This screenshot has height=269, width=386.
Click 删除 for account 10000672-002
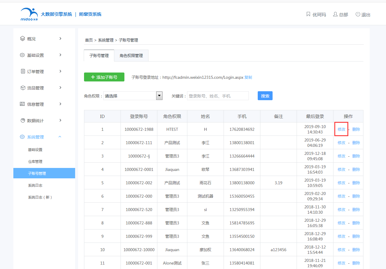[x=356, y=183]
